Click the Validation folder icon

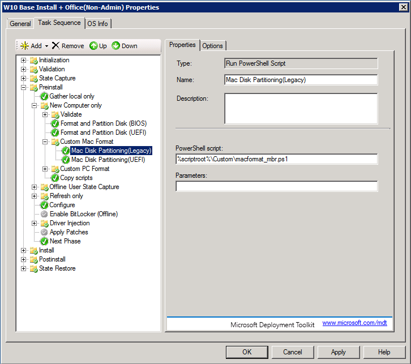pos(34,70)
